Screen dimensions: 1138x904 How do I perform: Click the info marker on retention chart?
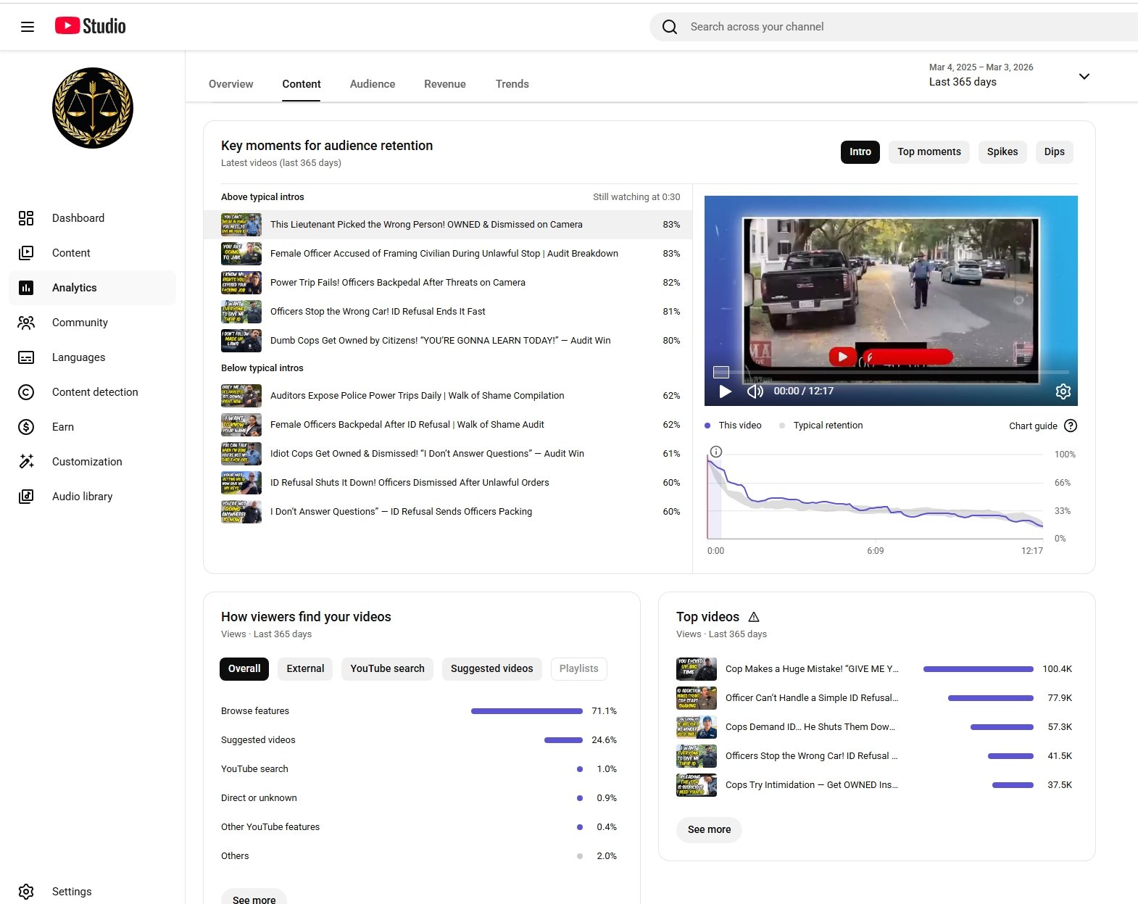716,452
